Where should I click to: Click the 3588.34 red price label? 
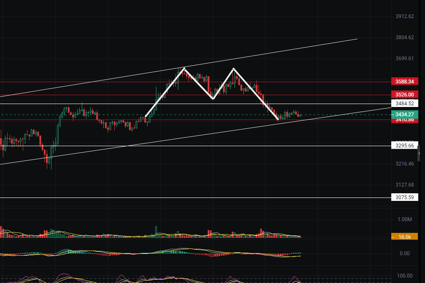pyautogui.click(x=404, y=81)
